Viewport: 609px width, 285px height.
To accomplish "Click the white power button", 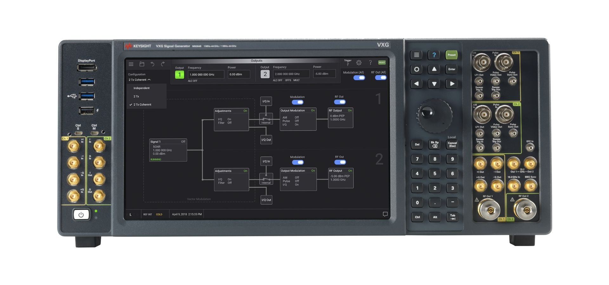I will 81,215.
